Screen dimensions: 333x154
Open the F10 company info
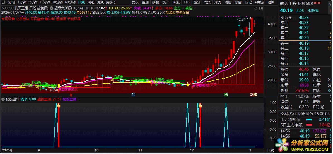click(x=186, y=2)
